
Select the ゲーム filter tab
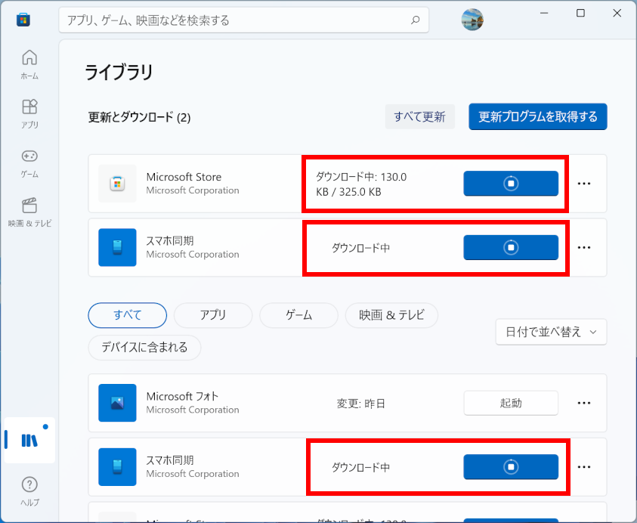[x=298, y=315]
